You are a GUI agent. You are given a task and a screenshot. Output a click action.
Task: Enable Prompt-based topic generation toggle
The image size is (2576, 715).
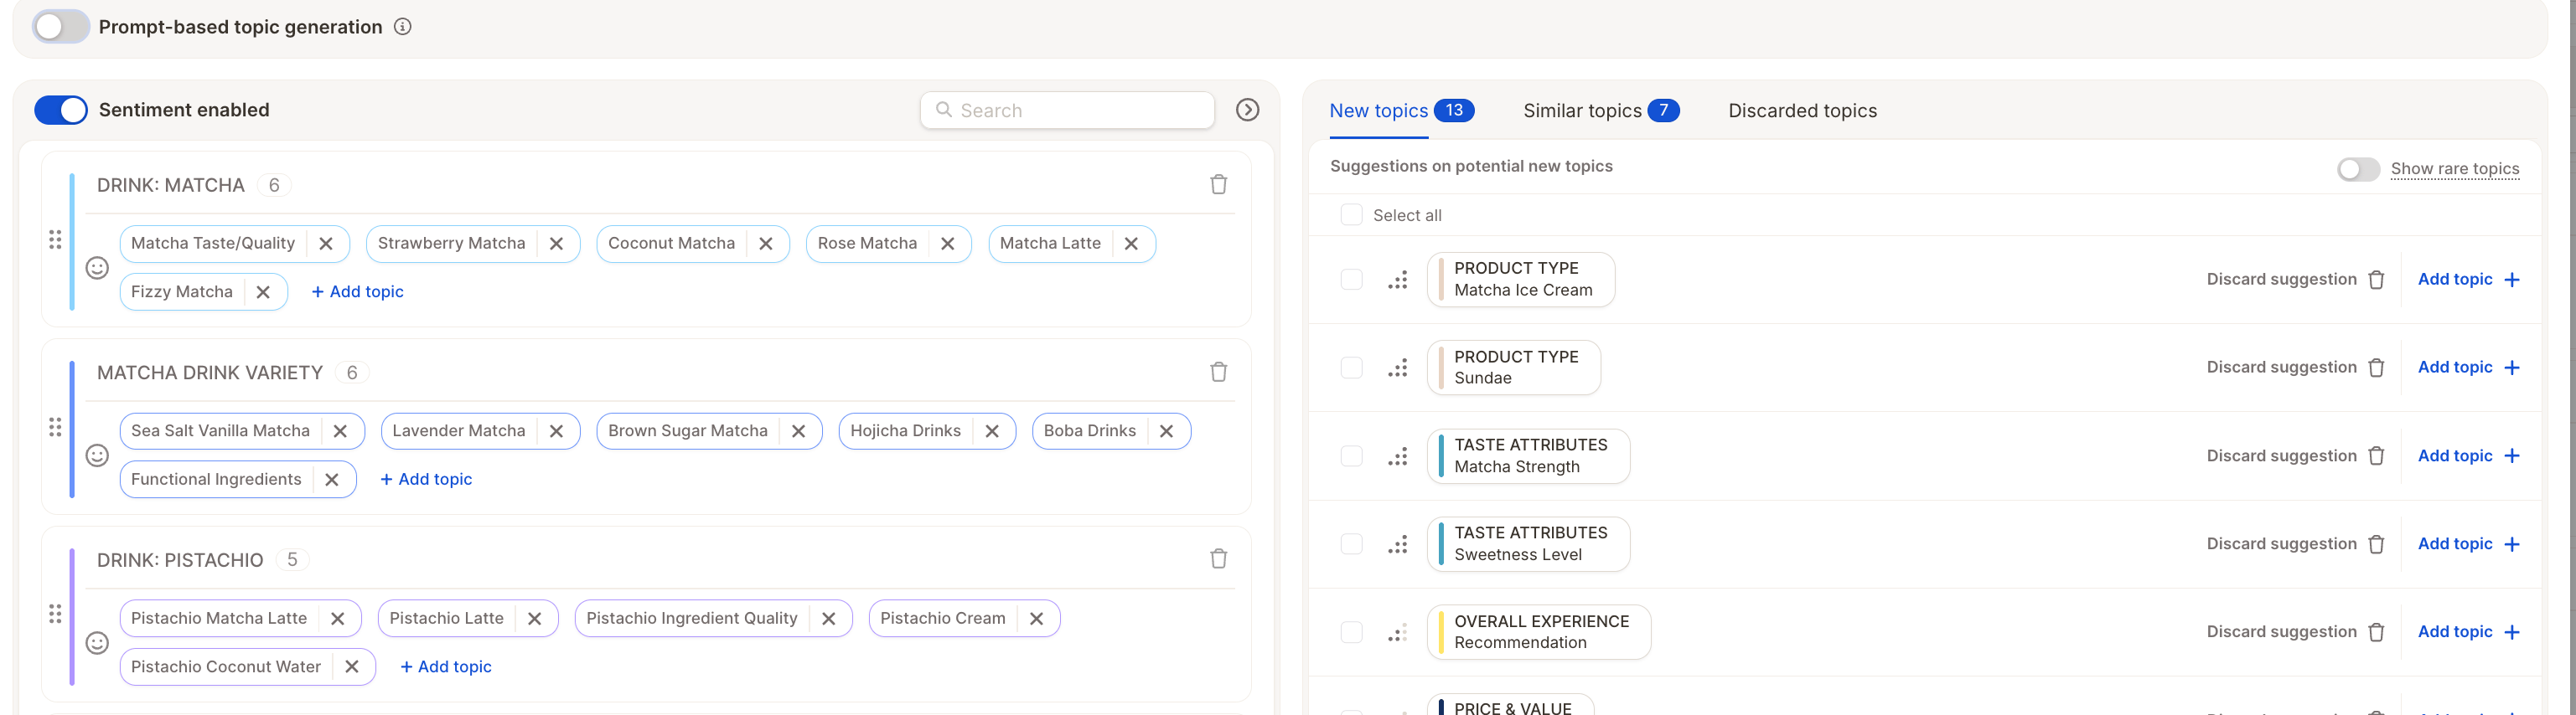coord(60,27)
